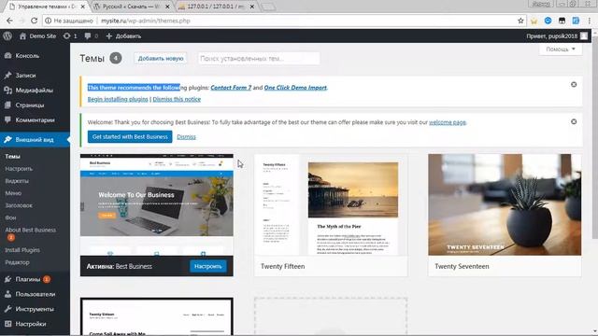Open Комментарии menu item
This screenshot has height=336, width=598.
point(35,120)
